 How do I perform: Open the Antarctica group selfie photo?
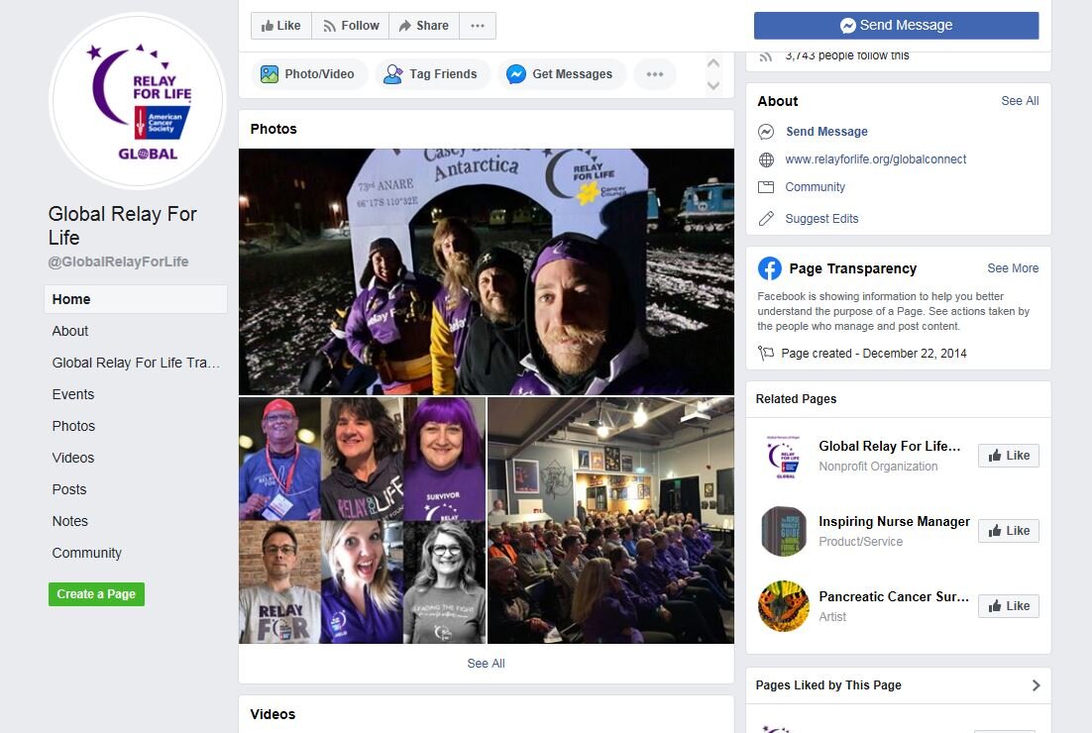pyautogui.click(x=487, y=272)
